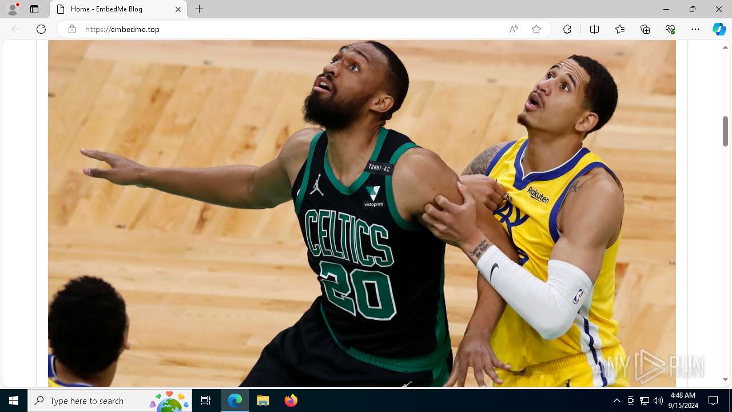View site information lock icon
This screenshot has width=732, height=412.
(72, 29)
